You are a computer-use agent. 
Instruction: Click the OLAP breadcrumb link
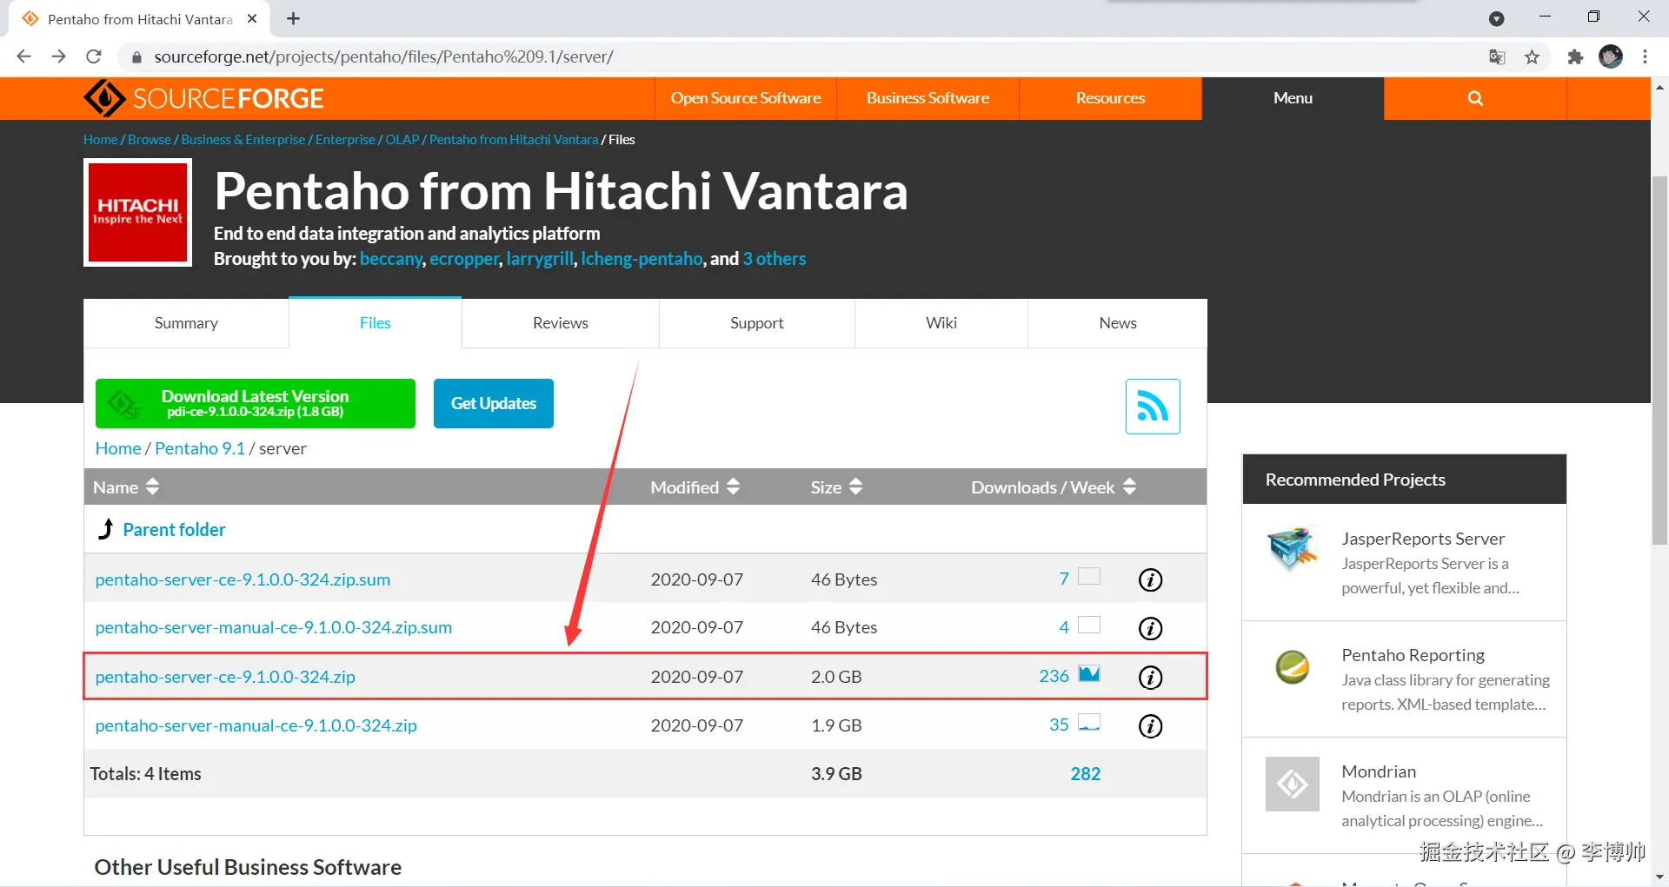click(402, 139)
